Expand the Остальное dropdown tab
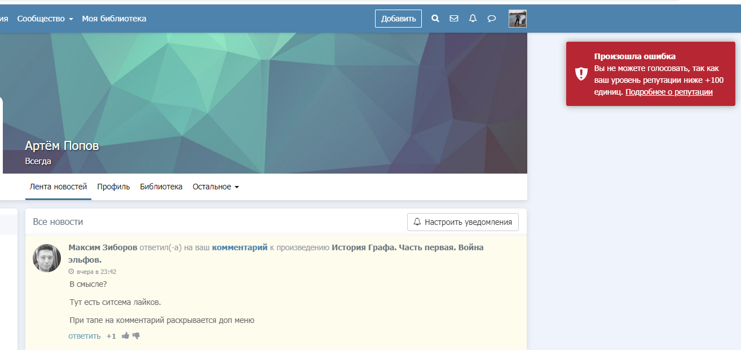The height and width of the screenshot is (350, 741). tap(215, 187)
